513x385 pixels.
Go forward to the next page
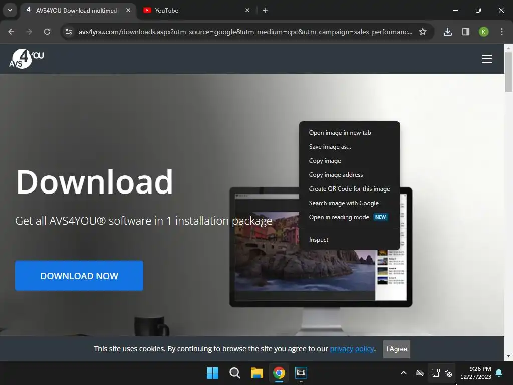tap(29, 32)
